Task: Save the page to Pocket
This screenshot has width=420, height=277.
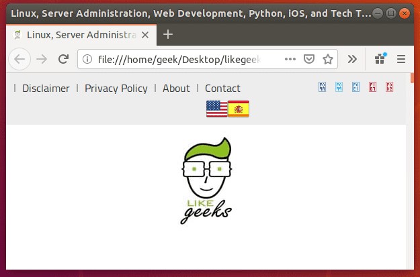Action: 309,59
